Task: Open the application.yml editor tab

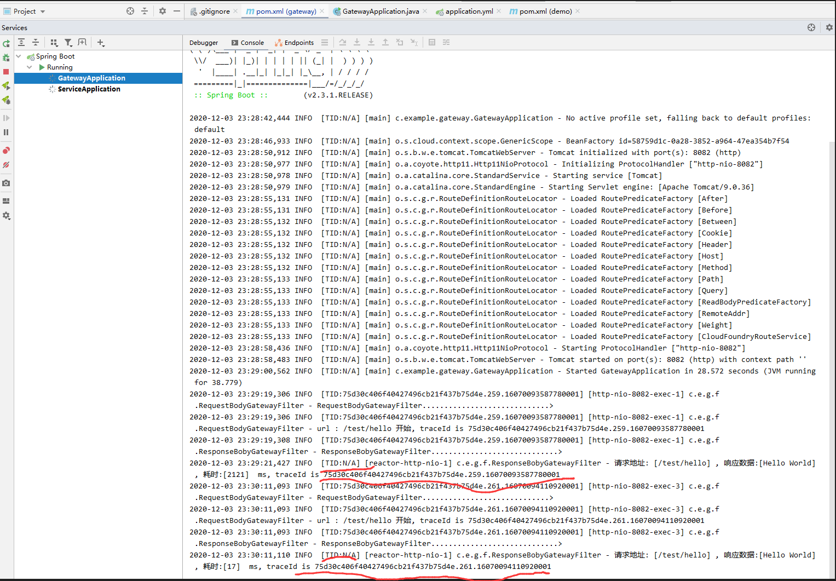Action: point(467,10)
